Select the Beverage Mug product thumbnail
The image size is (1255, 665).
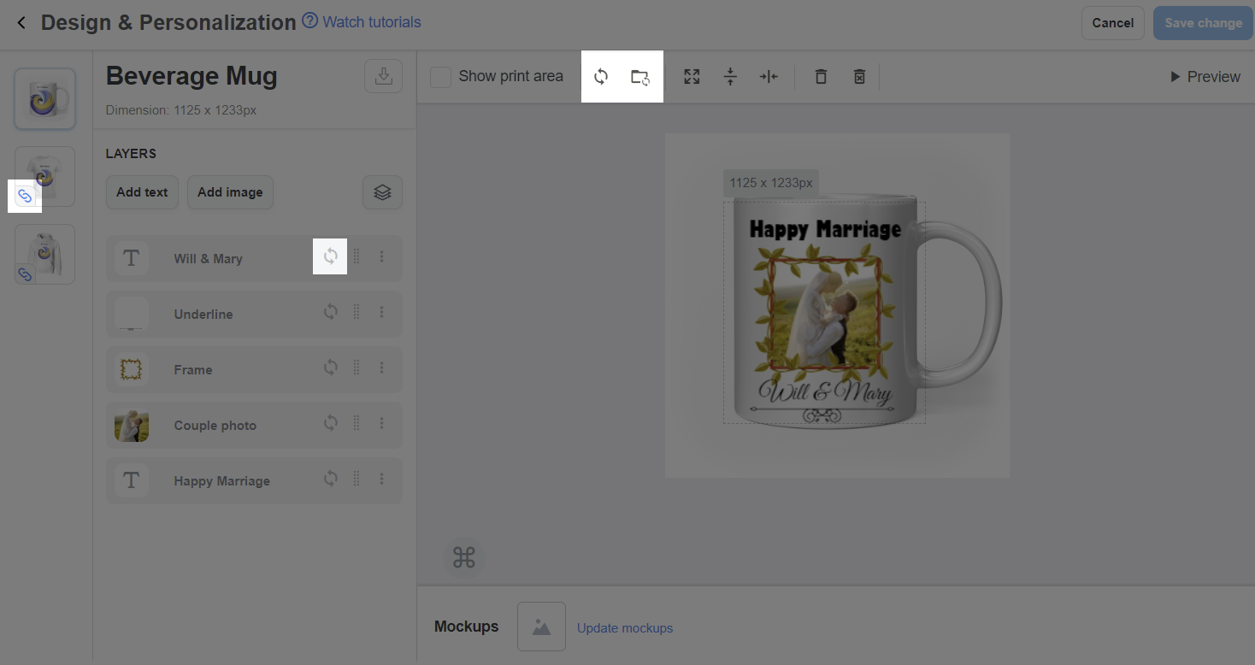click(44, 99)
